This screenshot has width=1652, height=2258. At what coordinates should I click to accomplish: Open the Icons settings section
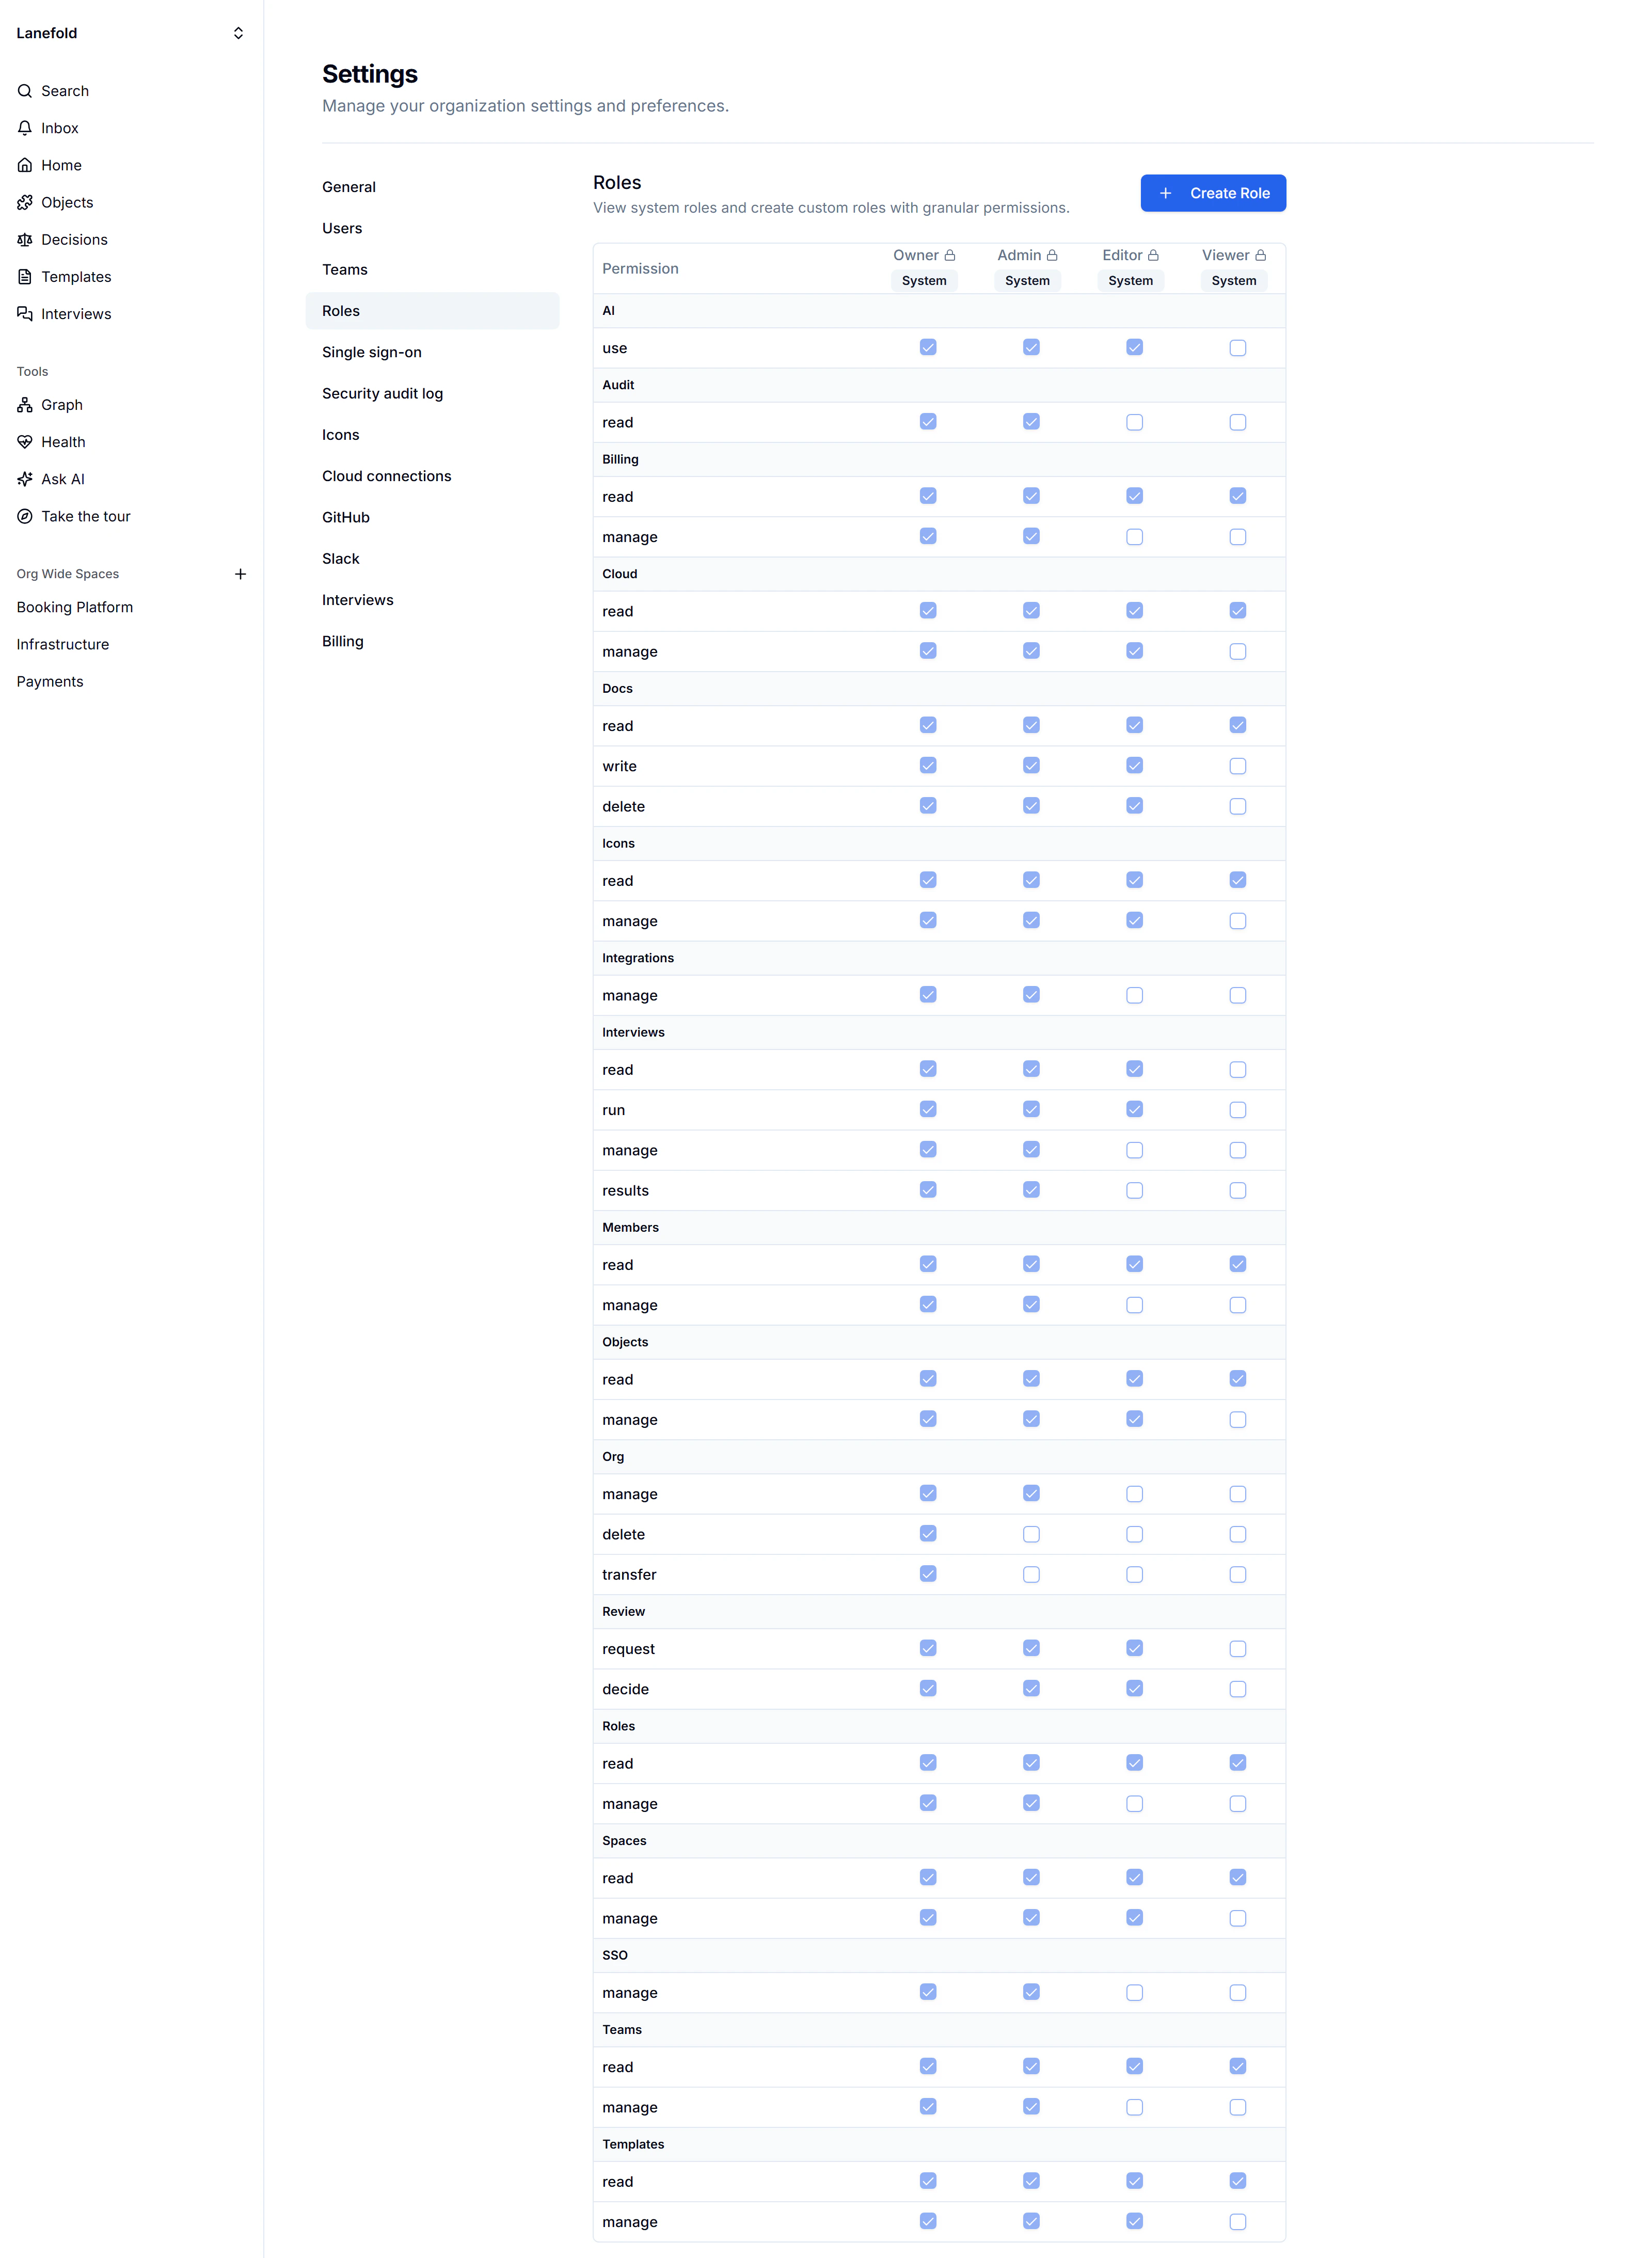(432, 435)
